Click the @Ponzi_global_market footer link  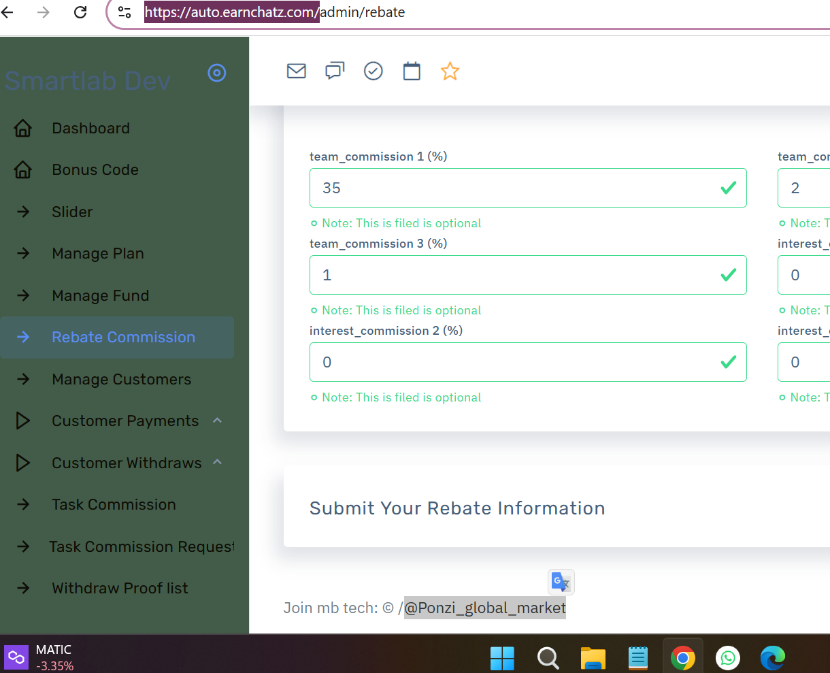coord(484,608)
